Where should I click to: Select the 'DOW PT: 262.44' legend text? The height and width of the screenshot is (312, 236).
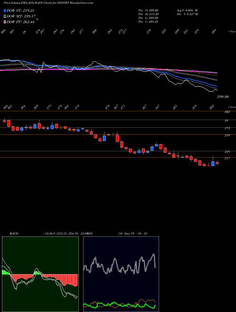(x=20, y=22)
